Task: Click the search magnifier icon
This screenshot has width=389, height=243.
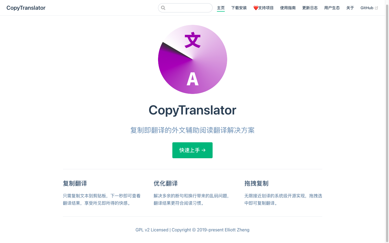Action: pos(163,8)
